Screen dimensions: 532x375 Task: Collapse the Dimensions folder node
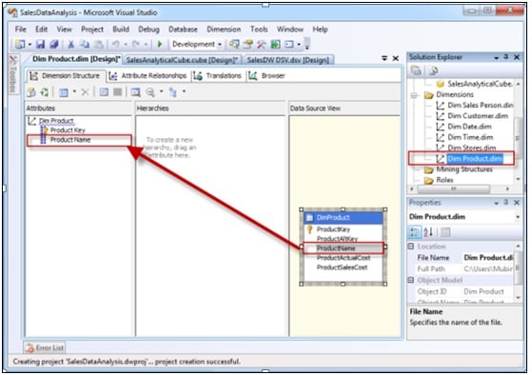[x=414, y=95]
